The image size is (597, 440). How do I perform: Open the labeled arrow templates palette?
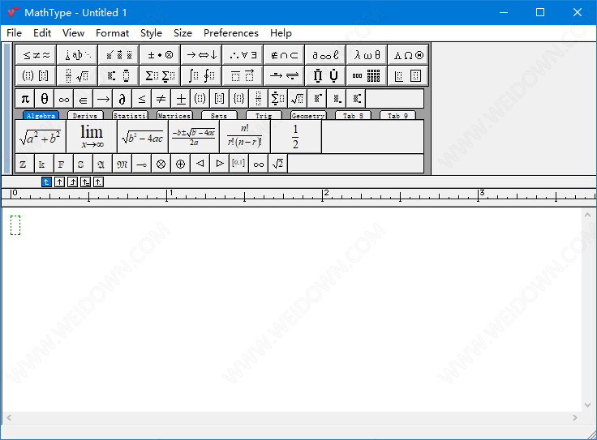pos(285,75)
